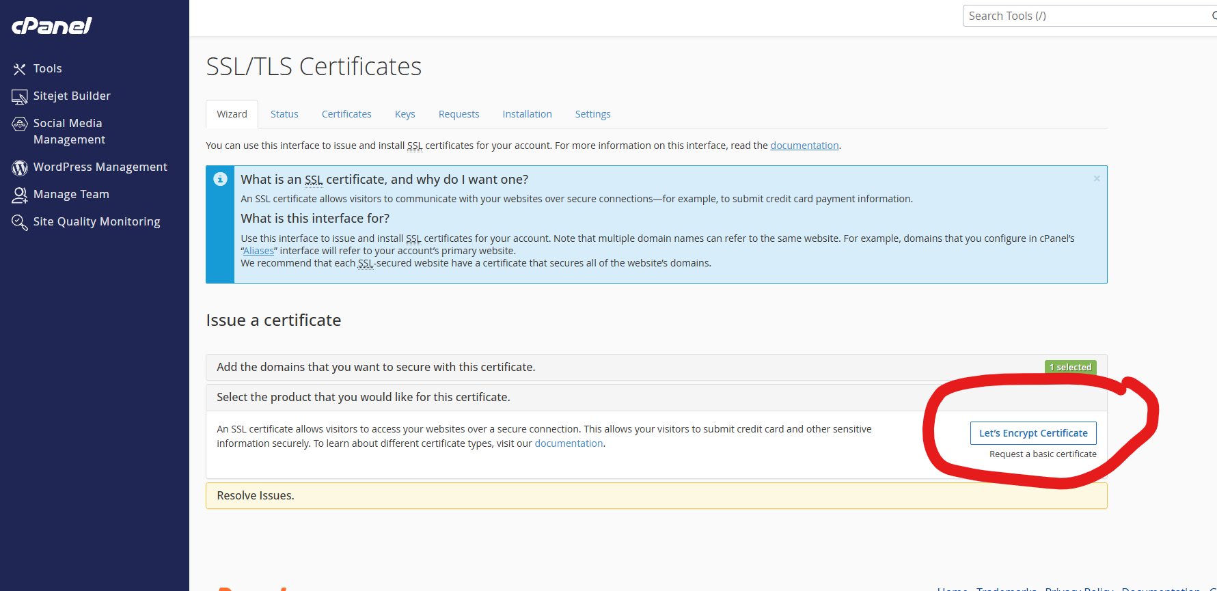This screenshot has width=1217, height=591.
Task: Switch to the Requests tab
Action: [x=459, y=114]
